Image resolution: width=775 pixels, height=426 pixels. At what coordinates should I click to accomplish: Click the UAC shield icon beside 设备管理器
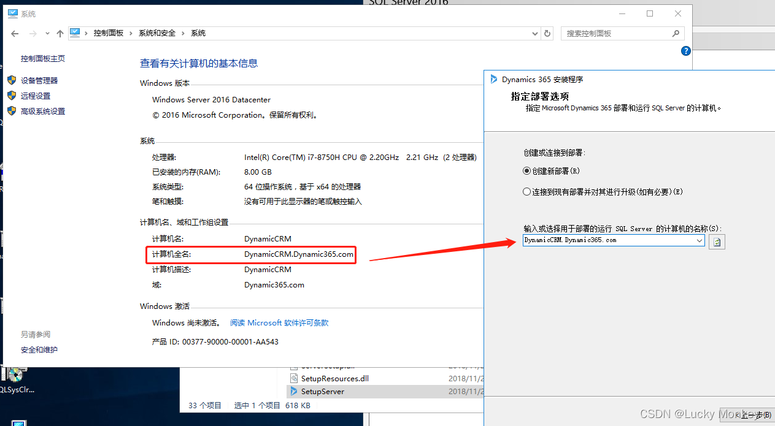[x=12, y=80]
